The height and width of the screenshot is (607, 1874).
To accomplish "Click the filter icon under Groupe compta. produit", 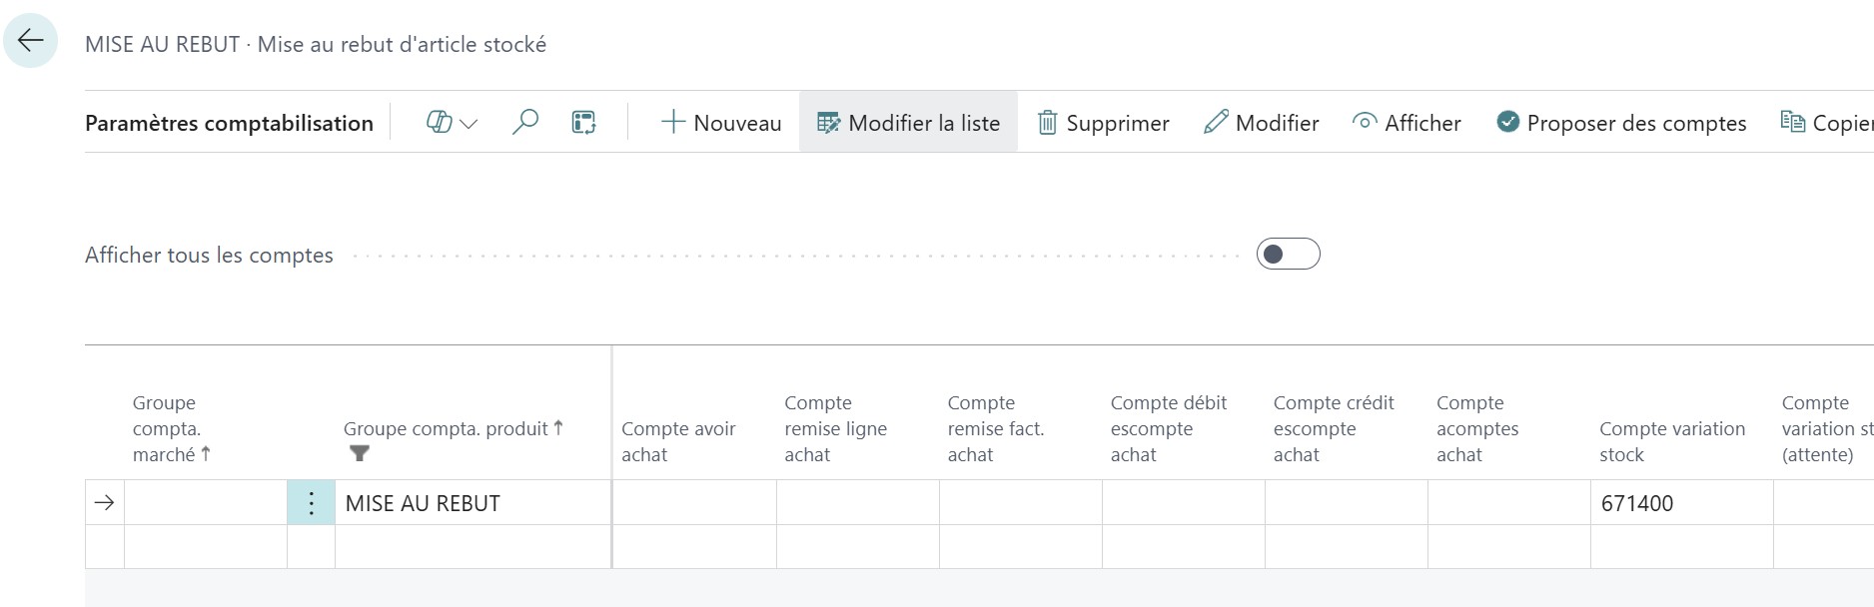I will coord(362,454).
